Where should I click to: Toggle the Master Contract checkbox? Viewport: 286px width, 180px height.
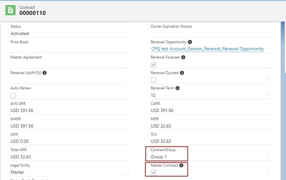tap(154, 173)
